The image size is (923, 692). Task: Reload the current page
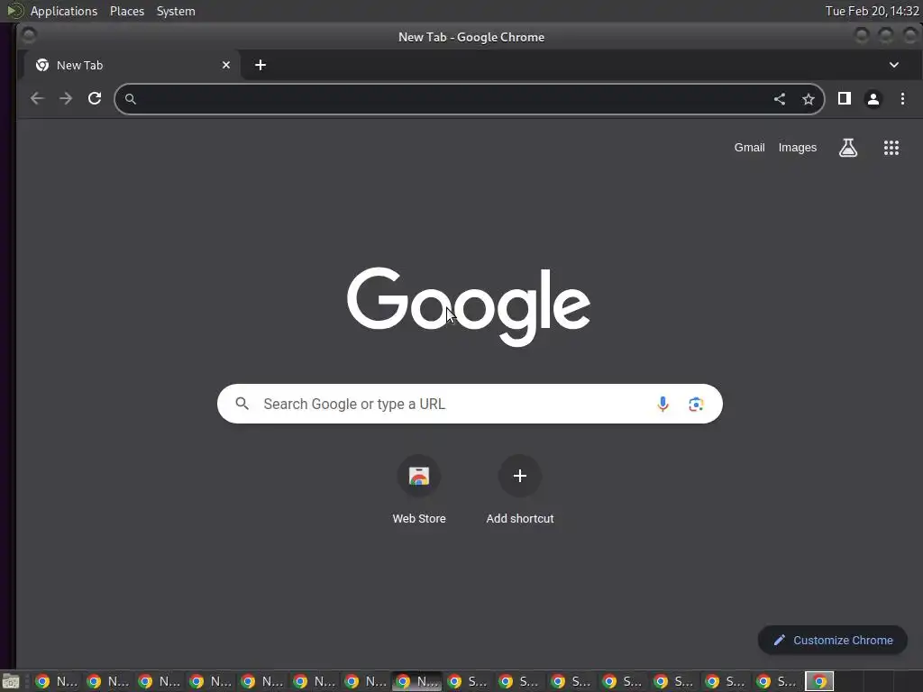pyautogui.click(x=95, y=99)
